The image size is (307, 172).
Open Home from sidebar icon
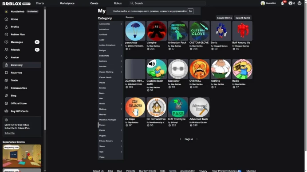(x=6, y=19)
